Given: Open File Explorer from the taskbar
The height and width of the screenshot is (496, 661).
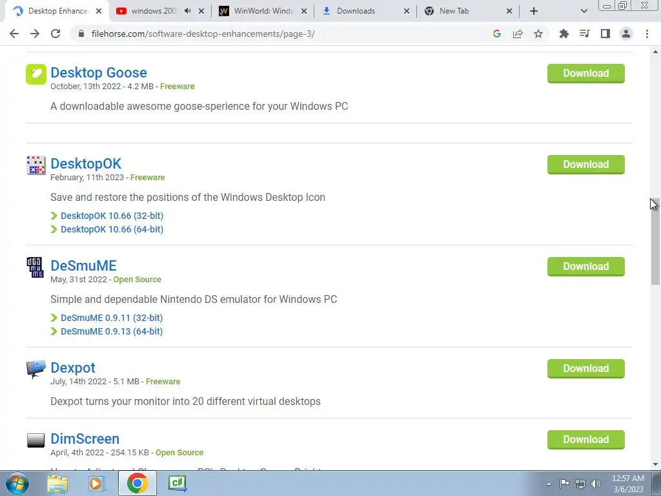Looking at the screenshot, I should [x=57, y=483].
